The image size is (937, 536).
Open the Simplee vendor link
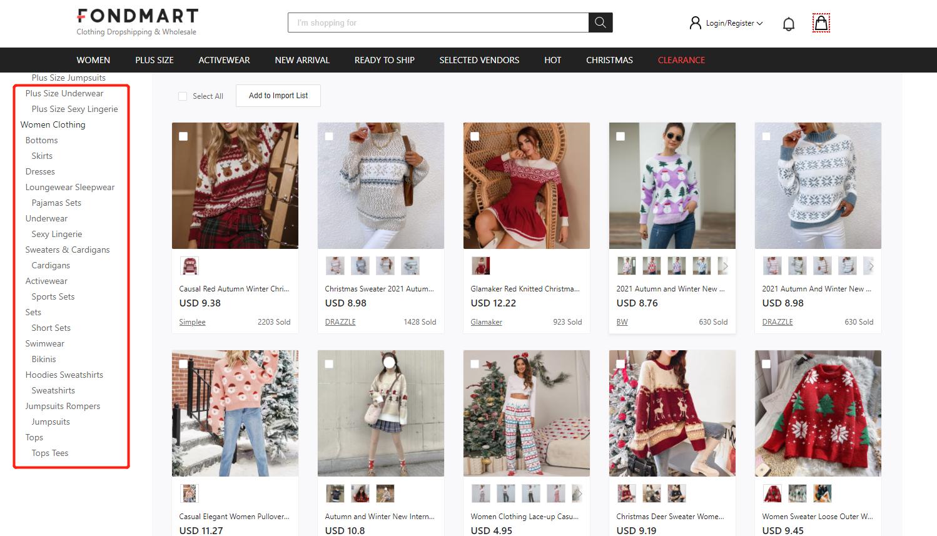click(192, 322)
